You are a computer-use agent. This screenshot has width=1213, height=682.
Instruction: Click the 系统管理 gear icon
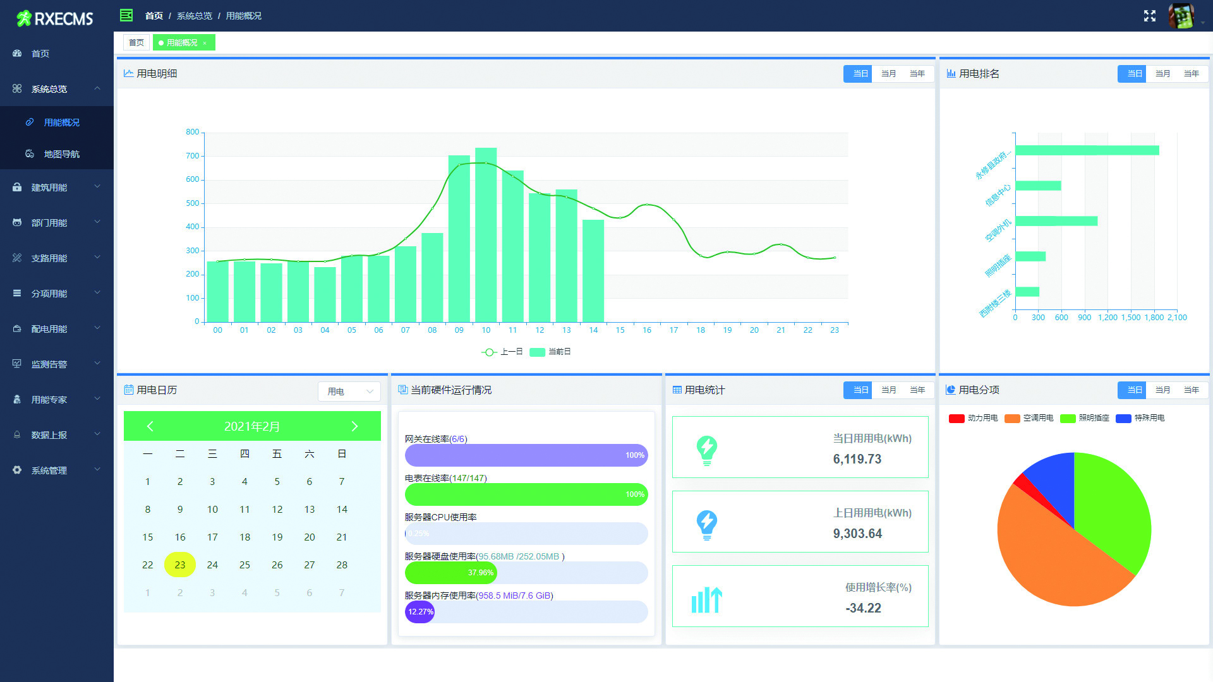point(17,470)
